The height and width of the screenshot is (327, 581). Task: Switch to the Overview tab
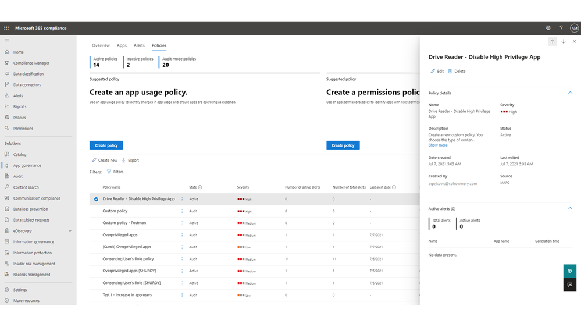[101, 45]
